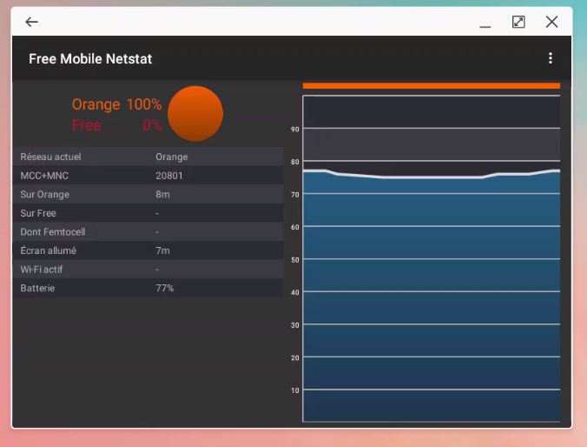Click the 70 axis label on chart

tap(295, 195)
